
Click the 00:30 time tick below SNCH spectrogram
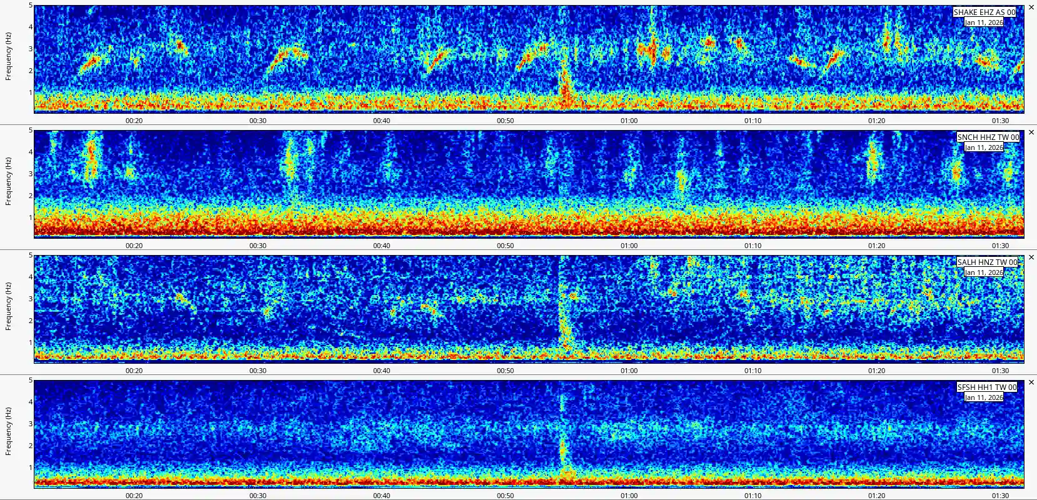258,246
